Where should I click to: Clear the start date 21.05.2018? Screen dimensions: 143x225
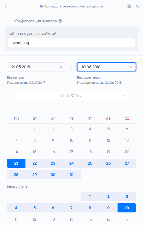tap(61, 67)
